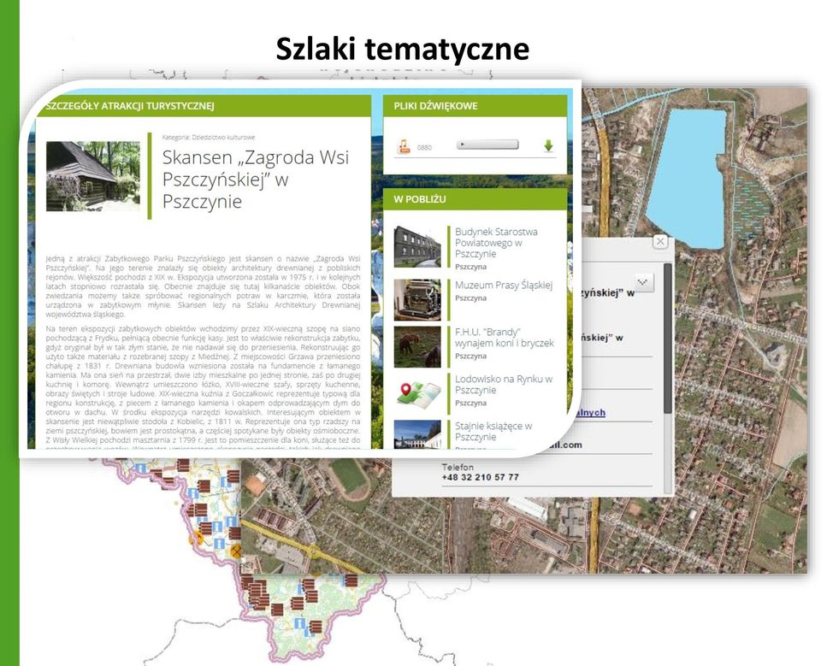Click phone number +48 32 210 57 77
Viewport: 821px width, 666px height.
click(480, 478)
